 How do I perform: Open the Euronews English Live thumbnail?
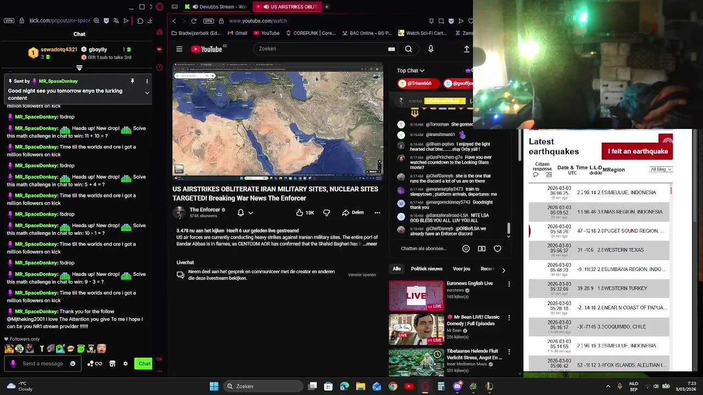tap(416, 296)
